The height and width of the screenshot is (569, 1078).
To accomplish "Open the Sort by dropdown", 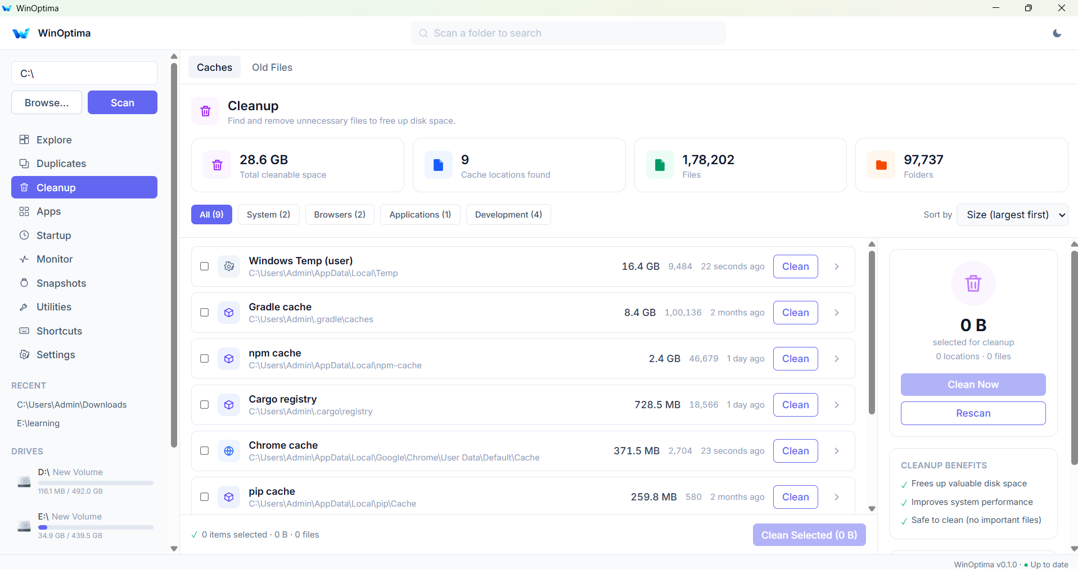I will [x=1012, y=215].
